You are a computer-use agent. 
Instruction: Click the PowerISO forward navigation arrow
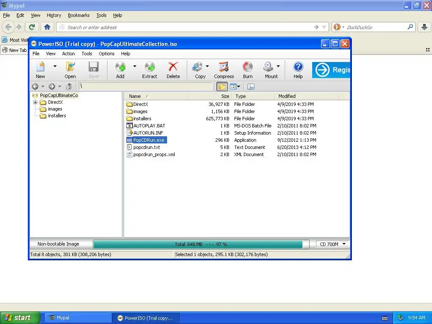52,86
